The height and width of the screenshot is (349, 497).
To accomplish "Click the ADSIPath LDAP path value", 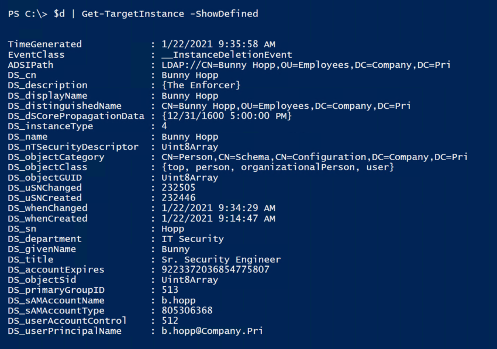I will click(x=306, y=65).
